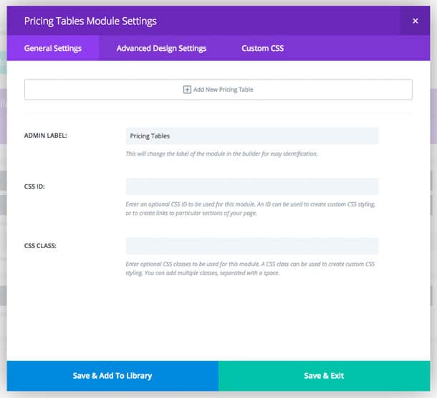
Task: Click Save & Add To Library
Action: (x=112, y=376)
